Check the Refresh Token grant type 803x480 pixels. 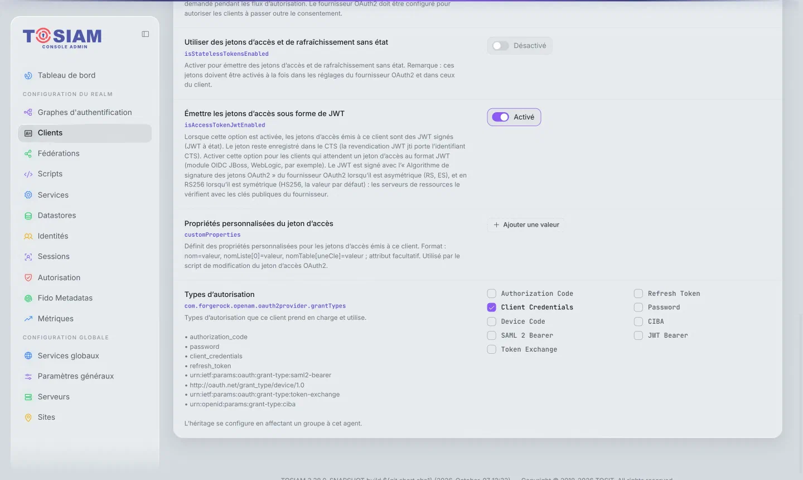[638, 294]
